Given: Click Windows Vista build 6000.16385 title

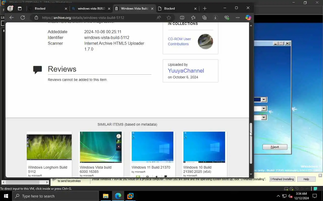Looking at the screenshot, I should [96, 170].
